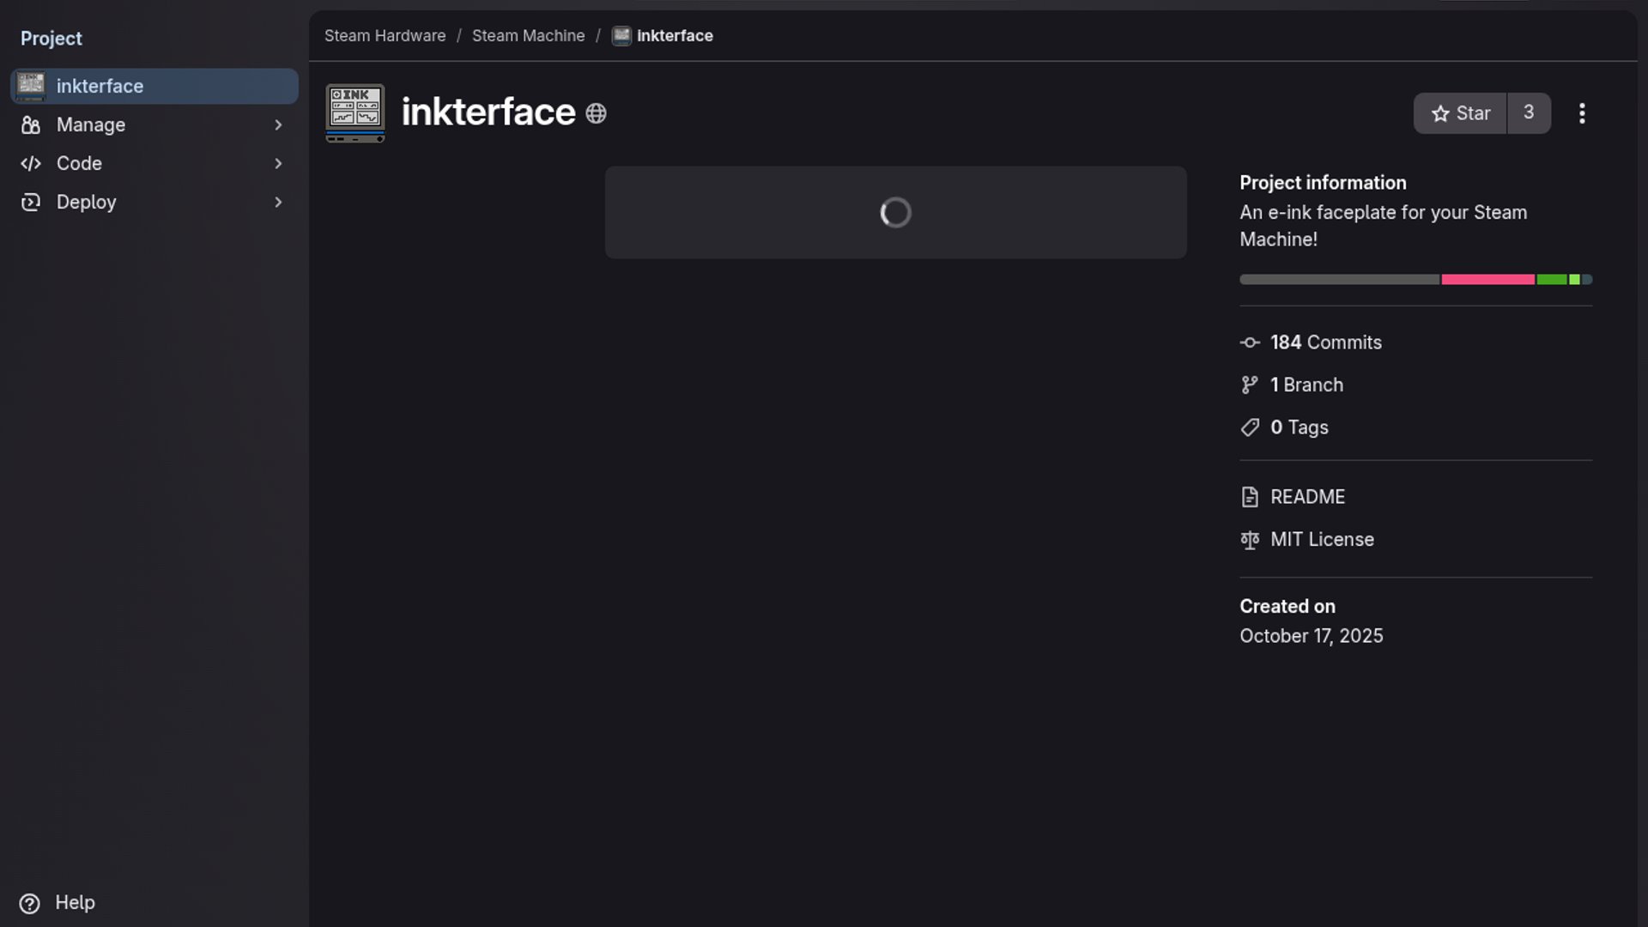1648x927 pixels.
Task: Open the inkterface sidebar project item
Action: point(154,86)
